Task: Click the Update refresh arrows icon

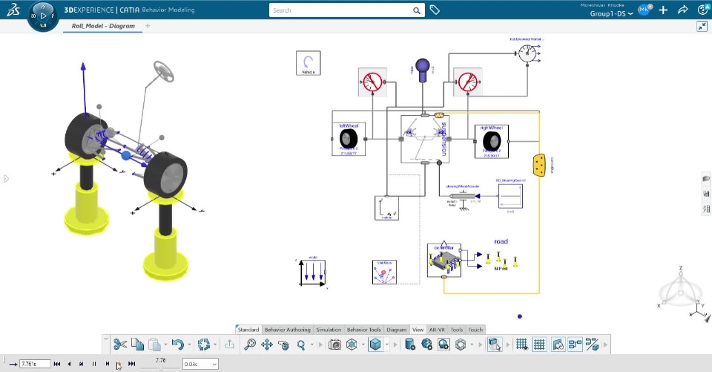Action: point(204,345)
